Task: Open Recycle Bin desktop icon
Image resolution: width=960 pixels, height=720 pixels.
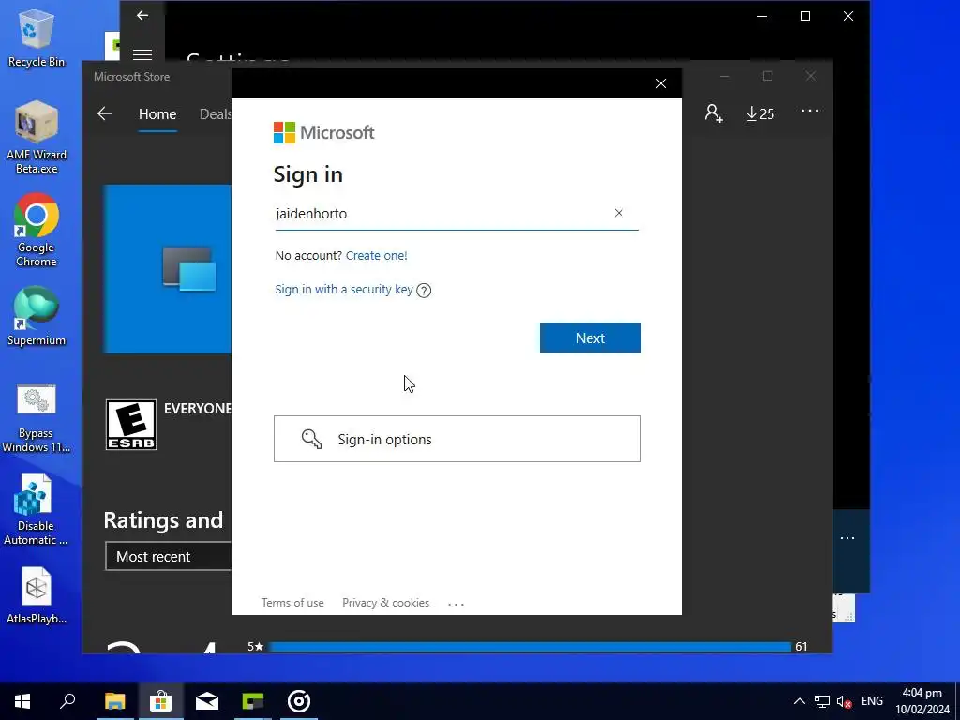Action: click(x=37, y=37)
